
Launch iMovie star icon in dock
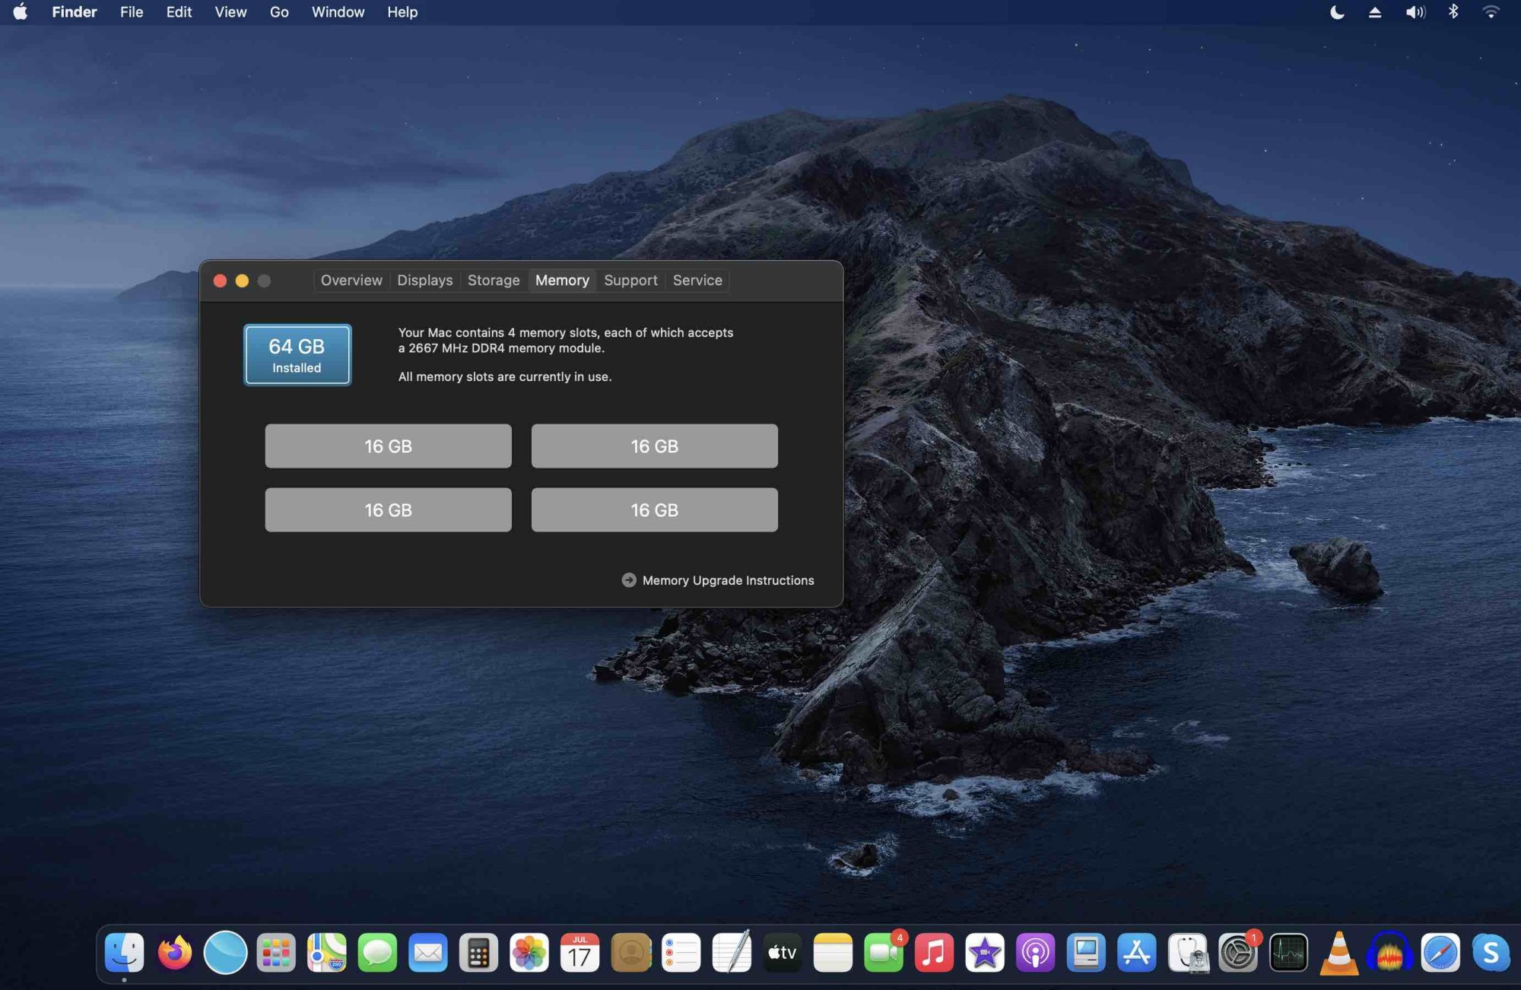click(x=984, y=953)
